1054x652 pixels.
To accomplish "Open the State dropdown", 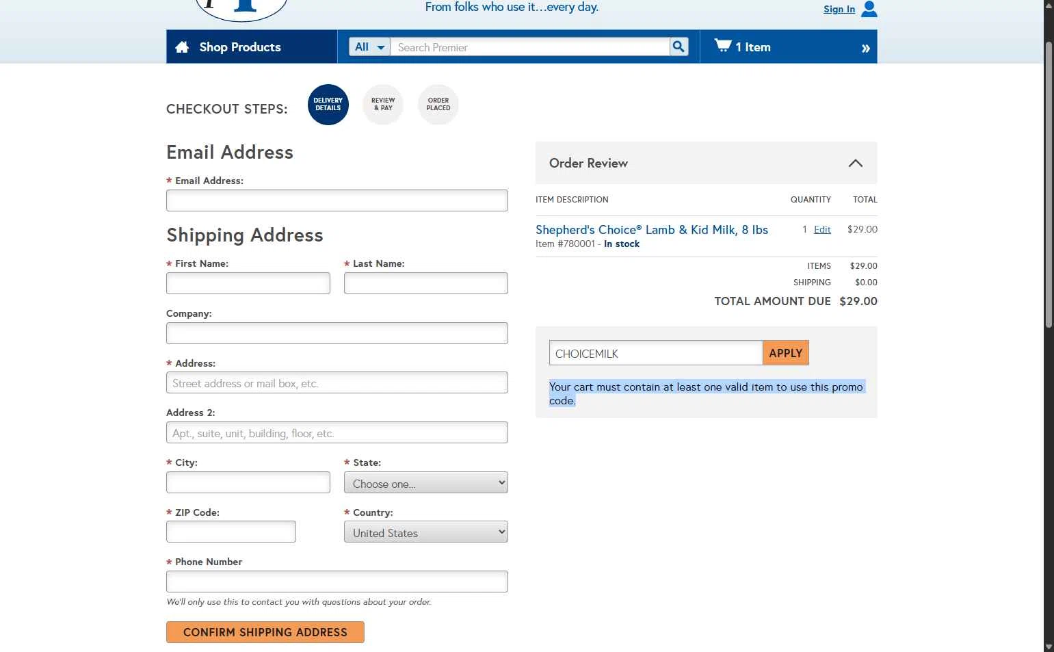I will coord(426,483).
